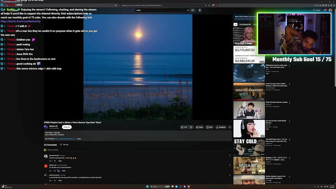The image size is (336, 189).
Task: Activate voice search microphone icon
Action: 199,10
